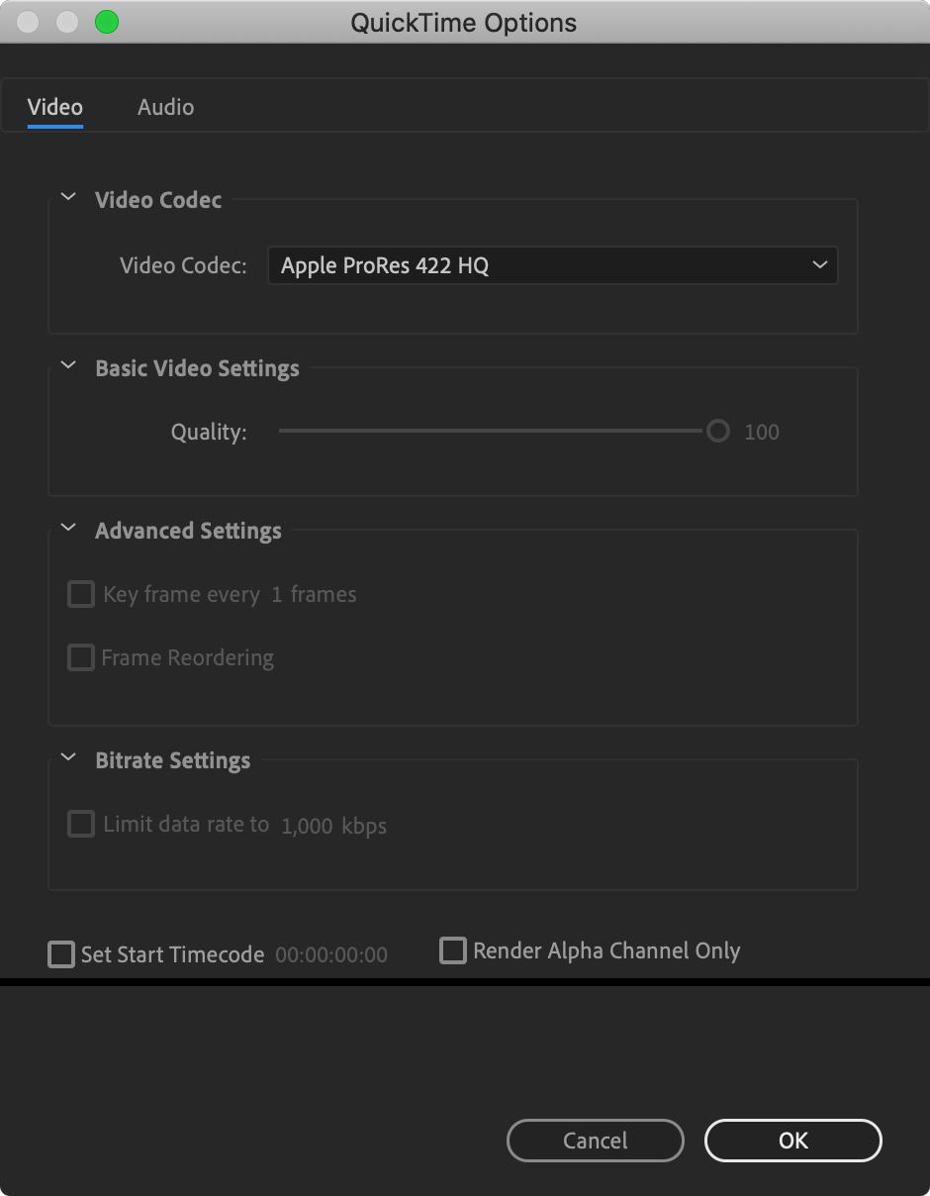Viewport: 930px width, 1196px height.
Task: Collapse the Video Codec section chevron
Action: (x=68, y=197)
